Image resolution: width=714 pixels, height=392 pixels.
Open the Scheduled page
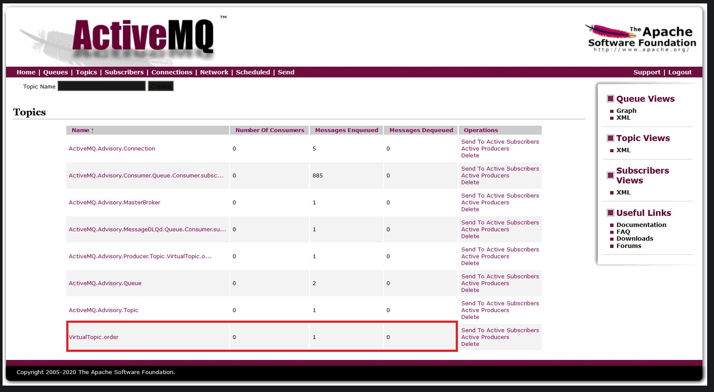[x=253, y=72]
